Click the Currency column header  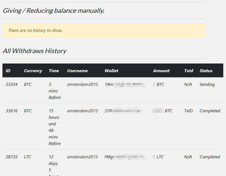point(33,71)
